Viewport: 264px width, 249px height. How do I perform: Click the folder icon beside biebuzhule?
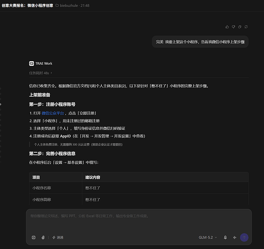tap(57, 5)
